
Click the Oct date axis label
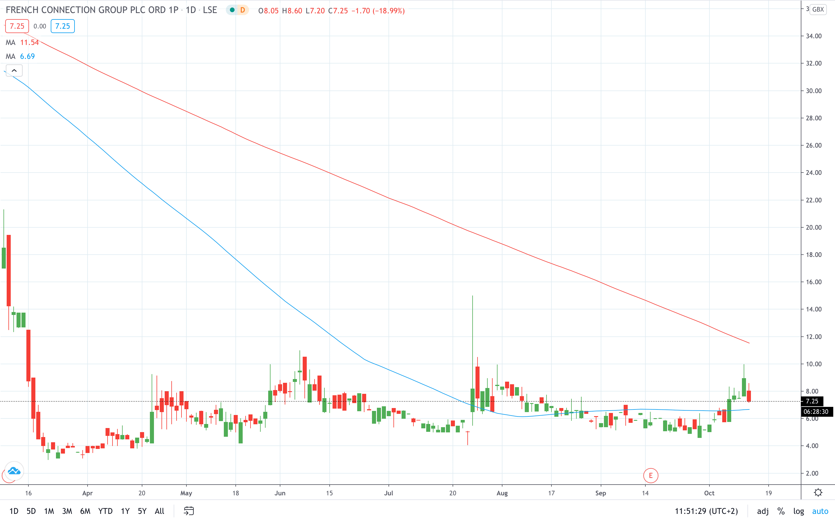tap(709, 493)
